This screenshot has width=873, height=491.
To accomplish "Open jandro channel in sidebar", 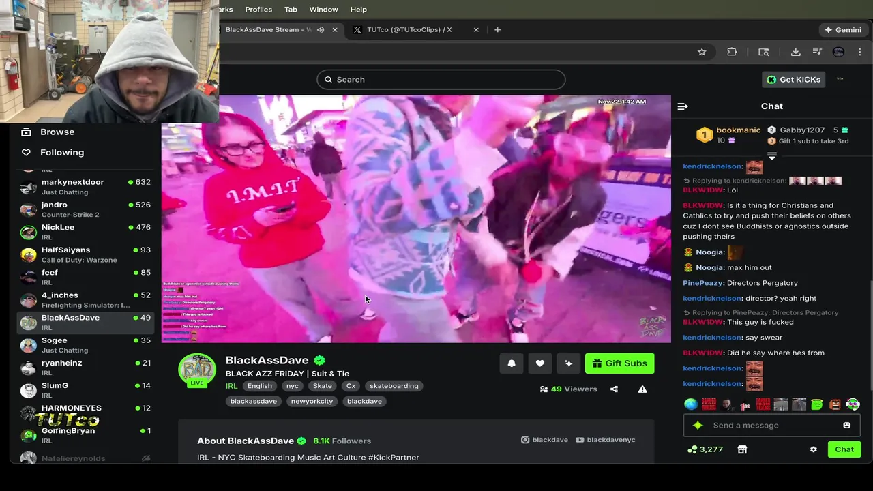I will point(85,209).
